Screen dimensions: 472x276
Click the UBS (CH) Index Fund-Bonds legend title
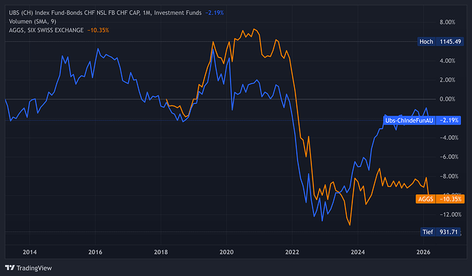pos(105,12)
